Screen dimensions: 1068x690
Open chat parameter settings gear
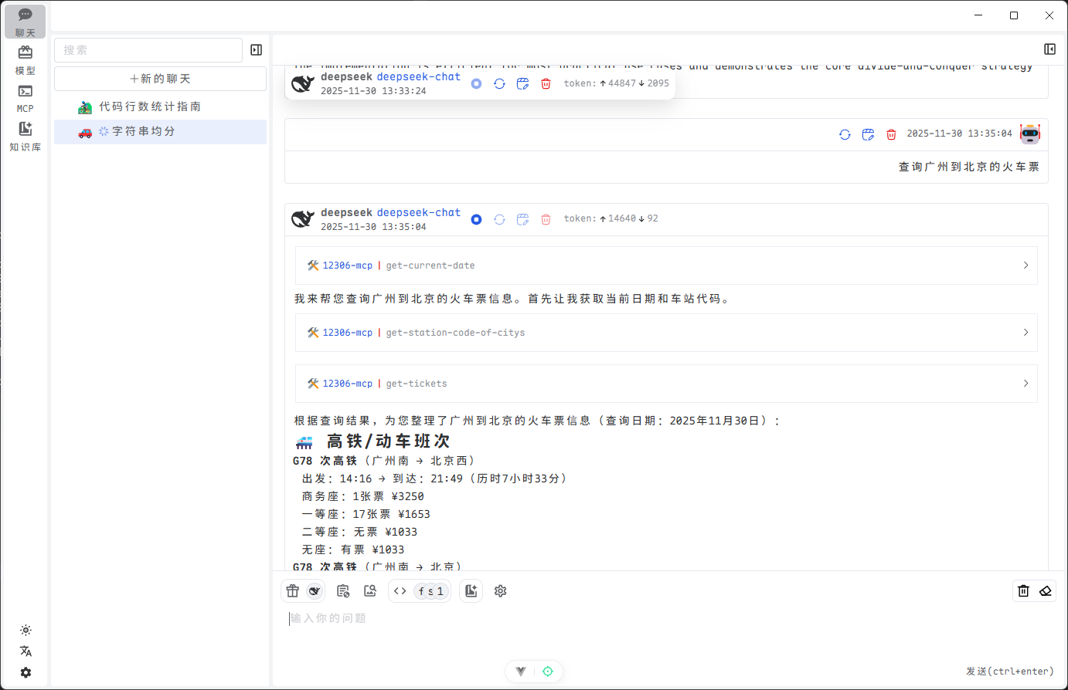pos(500,590)
